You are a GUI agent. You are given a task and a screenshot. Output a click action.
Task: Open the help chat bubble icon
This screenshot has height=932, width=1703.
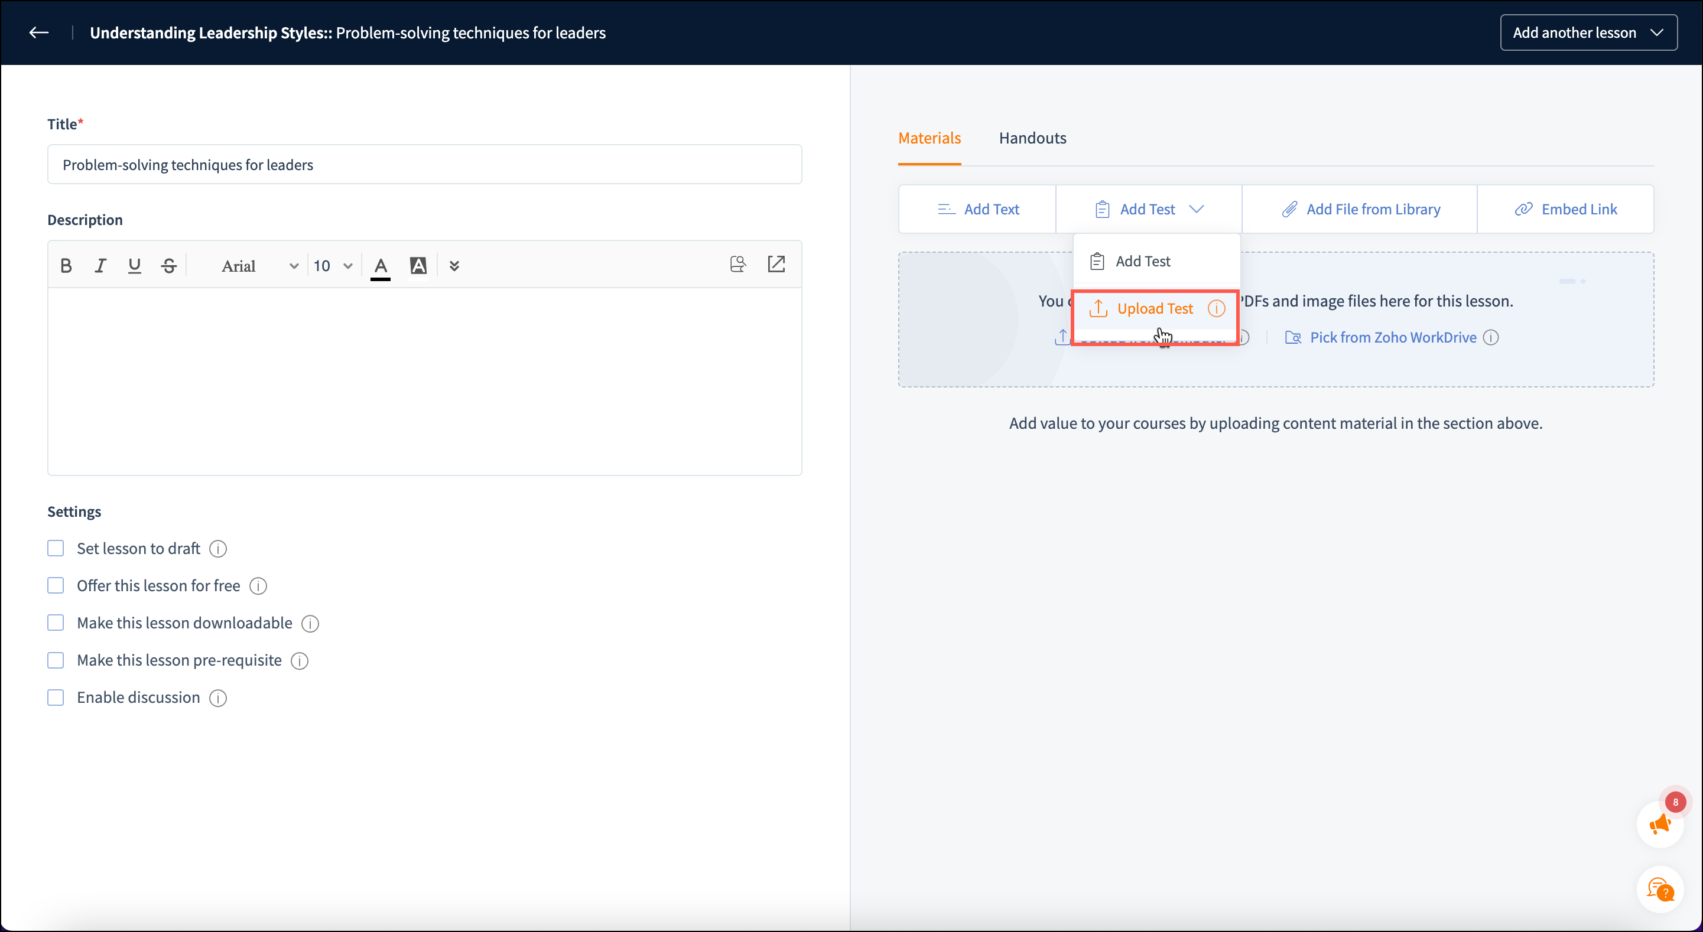click(1659, 889)
